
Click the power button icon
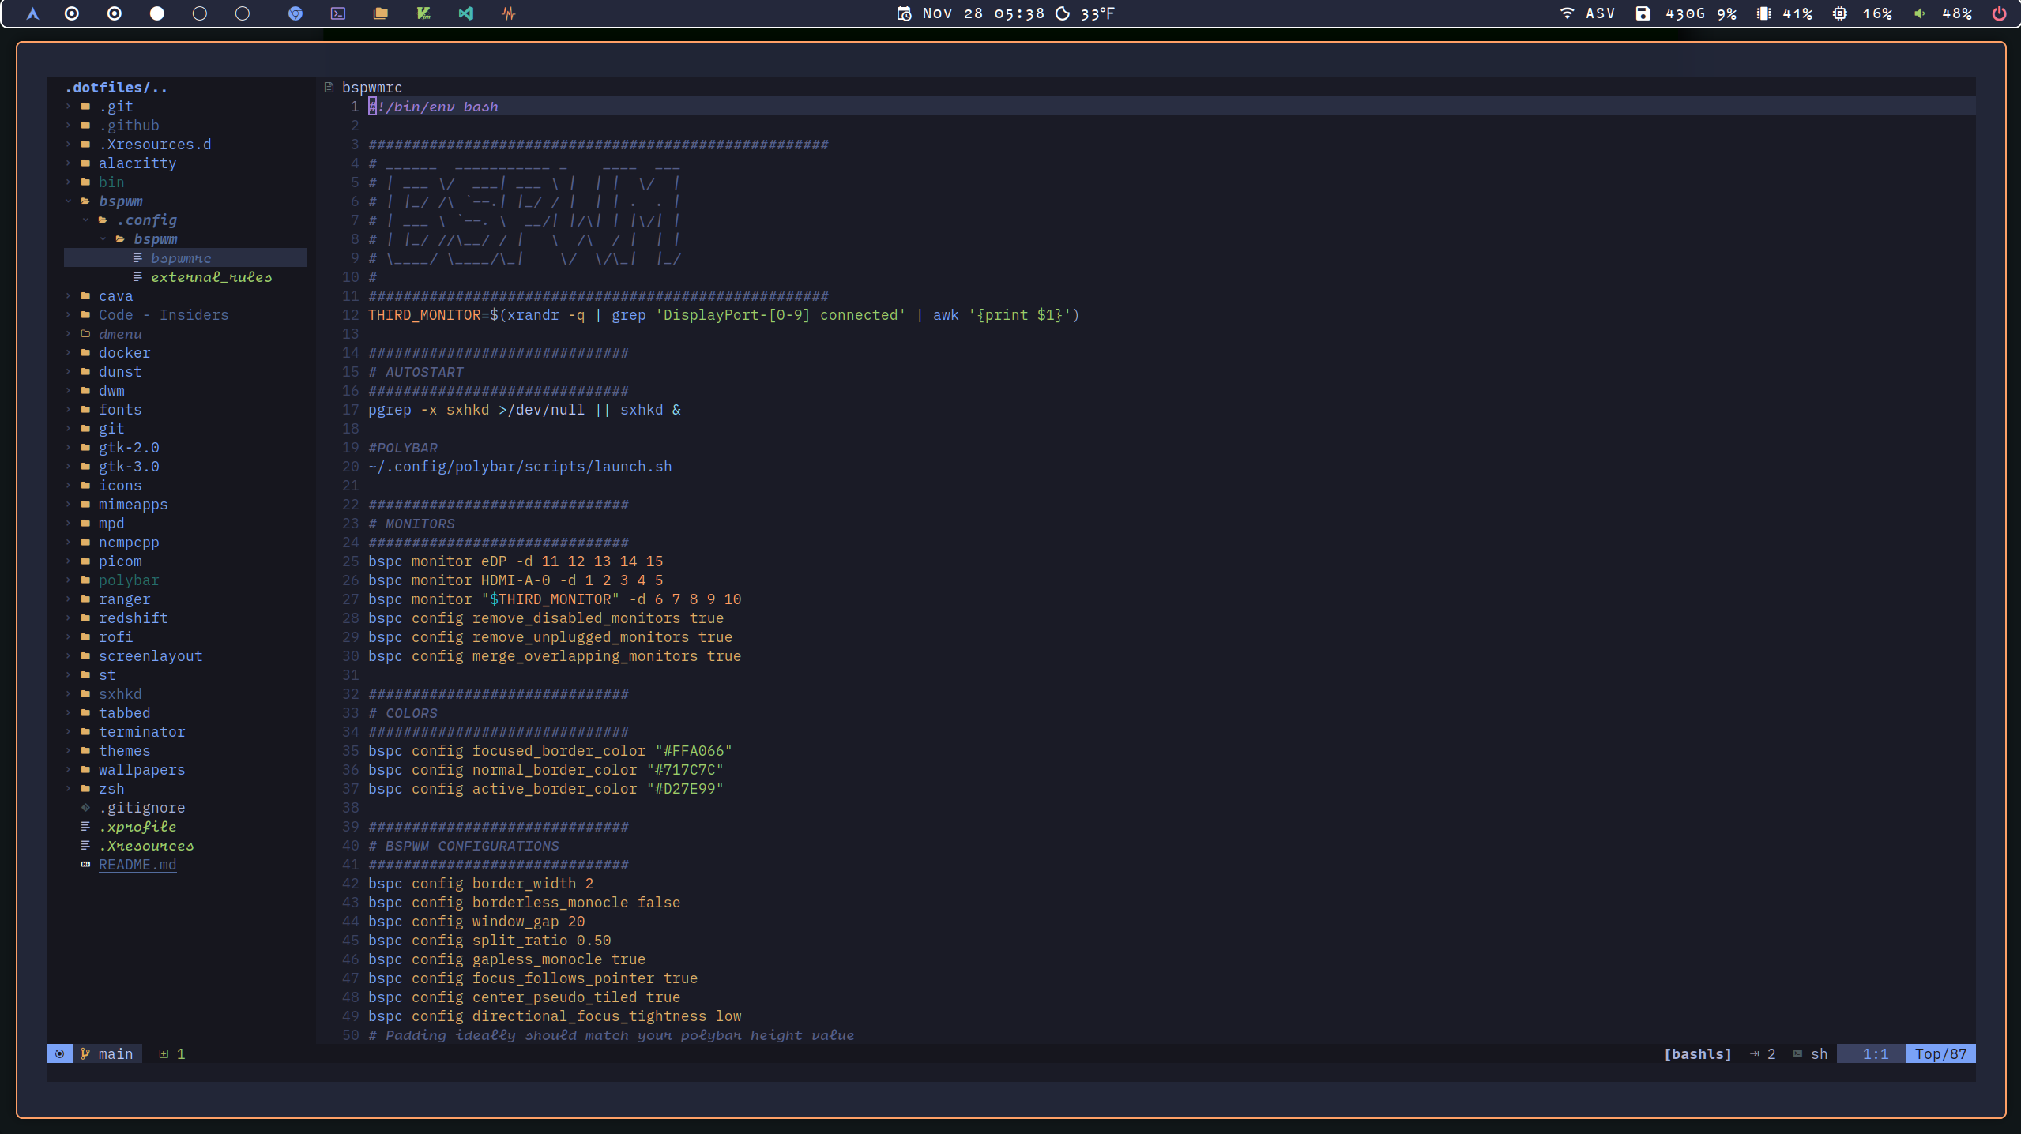(1999, 13)
